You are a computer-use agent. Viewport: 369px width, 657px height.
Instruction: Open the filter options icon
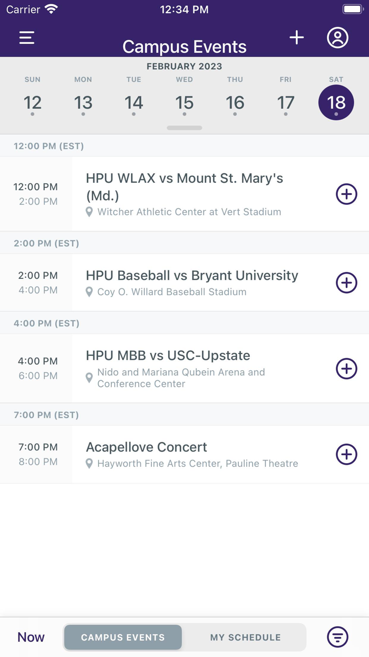337,637
